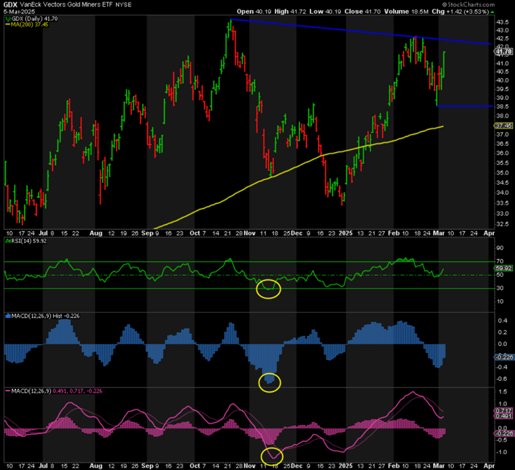Click the 90 label on RSI axis
This screenshot has width=515, height=470.
click(500, 248)
